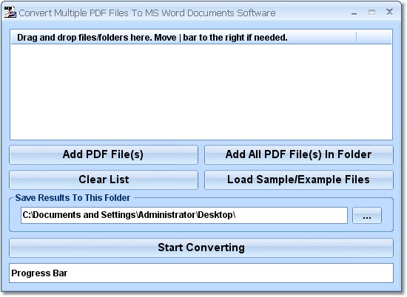Load Sample/Example Files
The image size is (407, 297).
[x=299, y=180]
